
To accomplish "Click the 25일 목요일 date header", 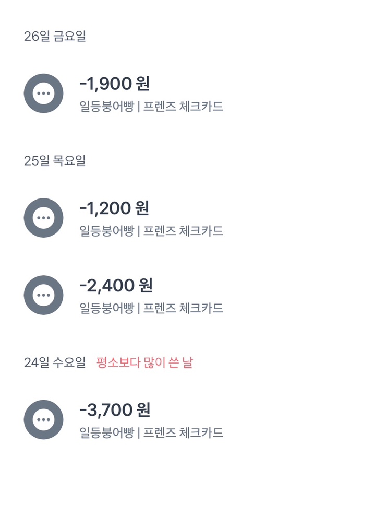I will pos(55,161).
